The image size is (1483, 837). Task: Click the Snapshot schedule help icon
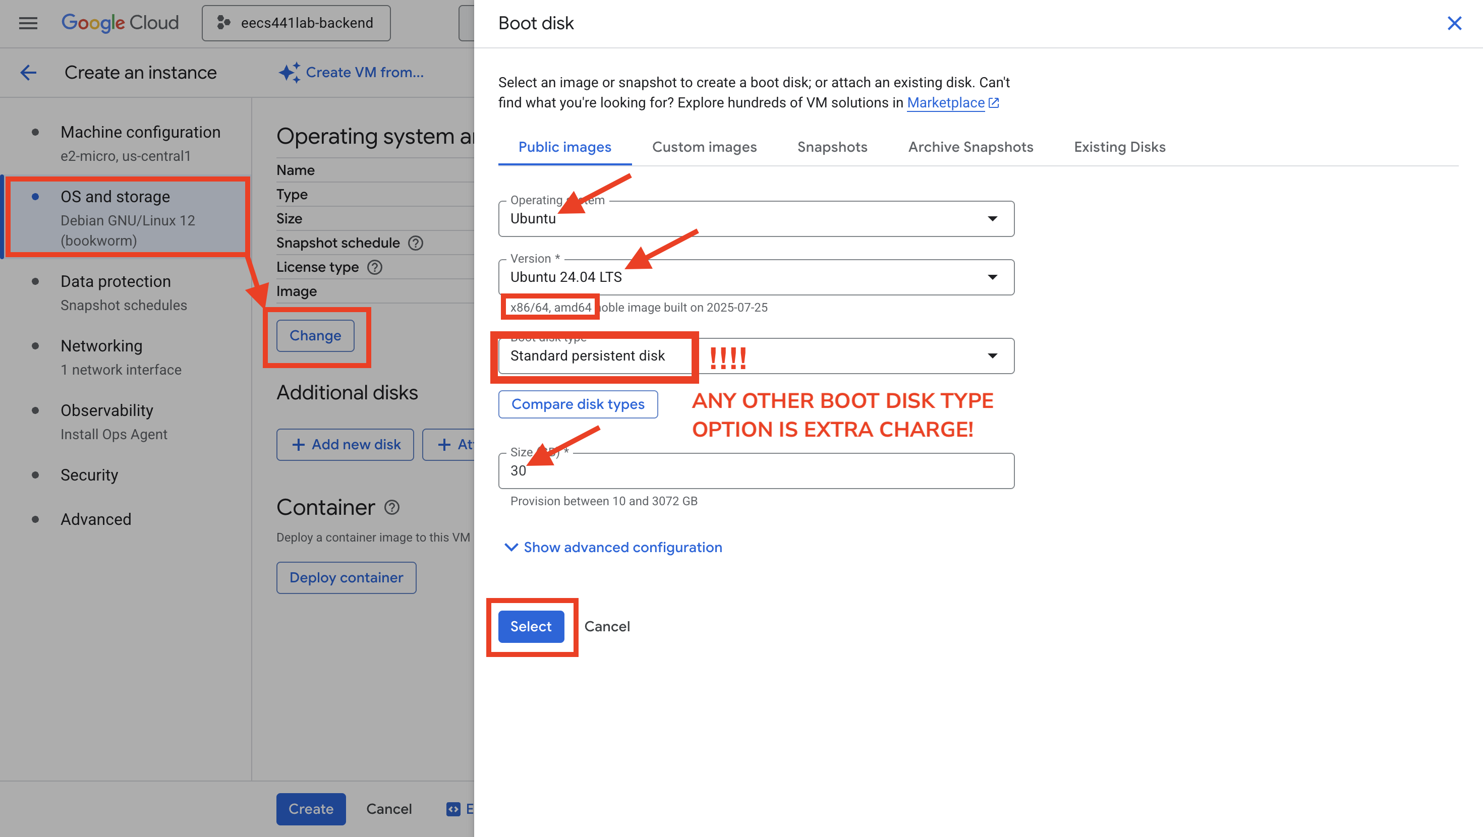[415, 243]
